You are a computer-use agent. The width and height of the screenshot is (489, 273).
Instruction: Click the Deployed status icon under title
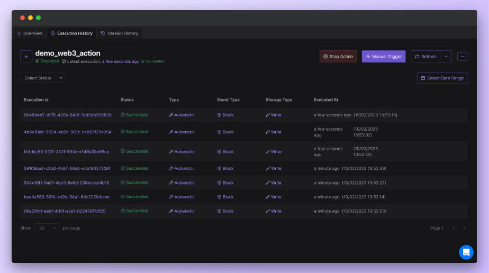coord(38,61)
